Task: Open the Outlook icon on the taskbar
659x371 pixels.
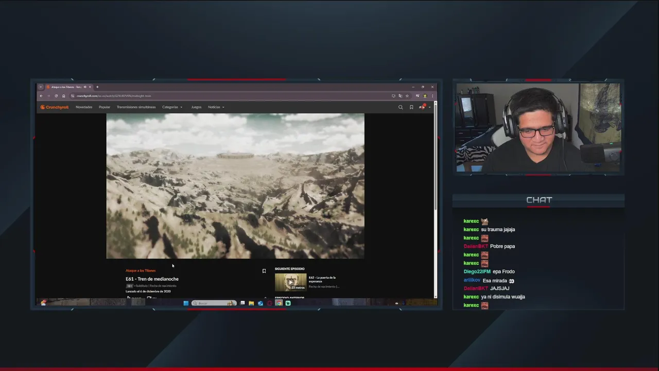Action: click(x=260, y=303)
